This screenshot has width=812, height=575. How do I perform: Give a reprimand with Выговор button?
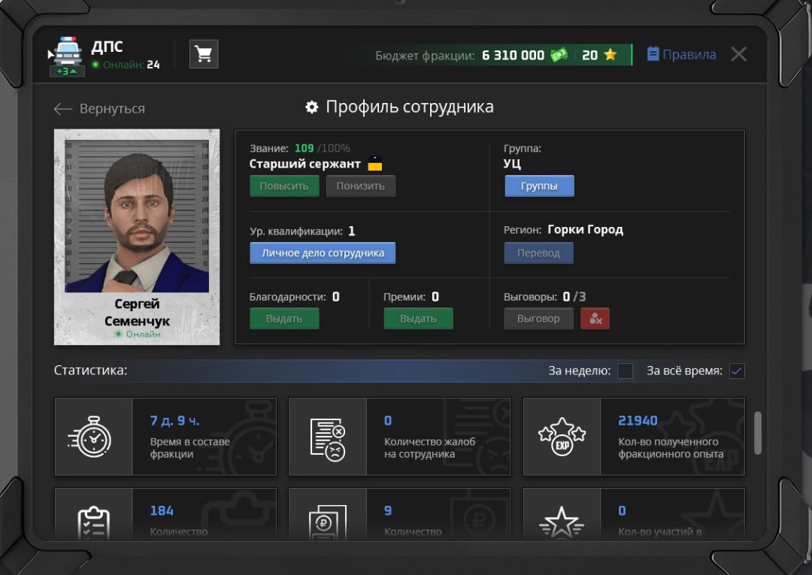tap(538, 318)
